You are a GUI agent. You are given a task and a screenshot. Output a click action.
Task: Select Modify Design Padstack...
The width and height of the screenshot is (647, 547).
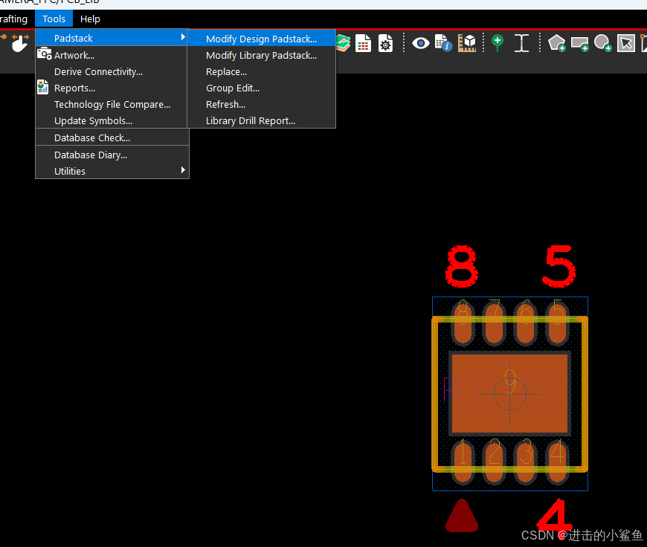point(261,39)
